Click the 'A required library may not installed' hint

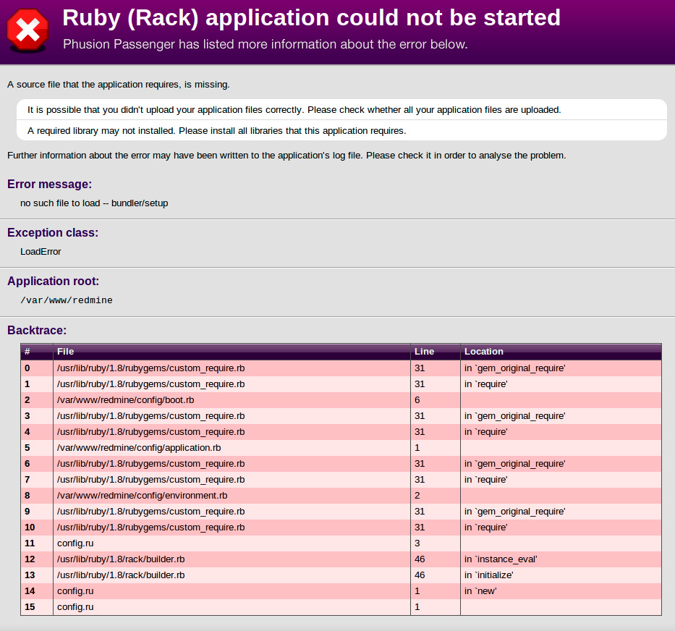(x=216, y=131)
